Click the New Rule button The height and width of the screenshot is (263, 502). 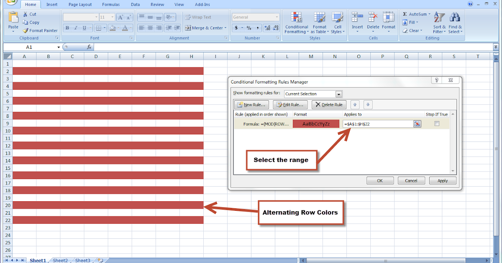coord(251,104)
